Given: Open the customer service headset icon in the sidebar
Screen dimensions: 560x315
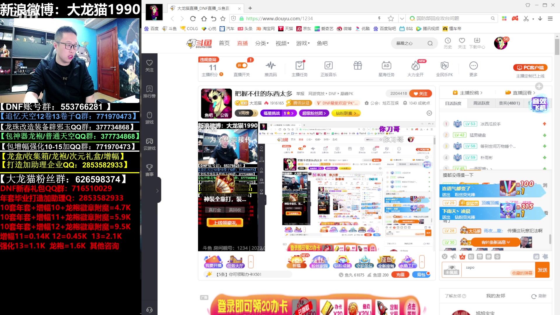Looking at the screenshot, I should (149, 310).
